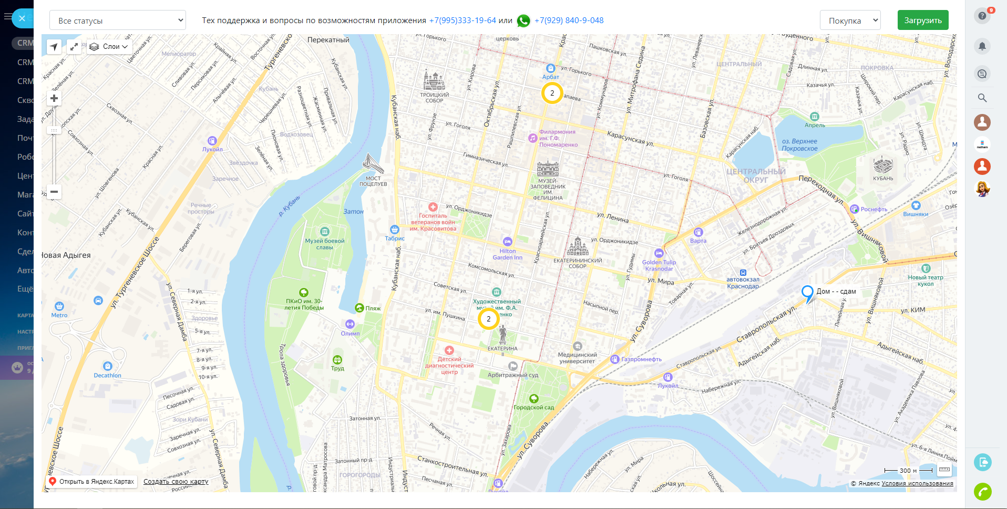Image resolution: width=1007 pixels, height=509 pixels.
Task: Select the Троицкий собор landmark
Action: [434, 80]
